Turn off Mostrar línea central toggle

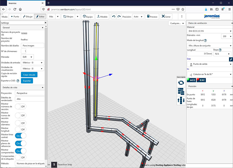[20, 135]
